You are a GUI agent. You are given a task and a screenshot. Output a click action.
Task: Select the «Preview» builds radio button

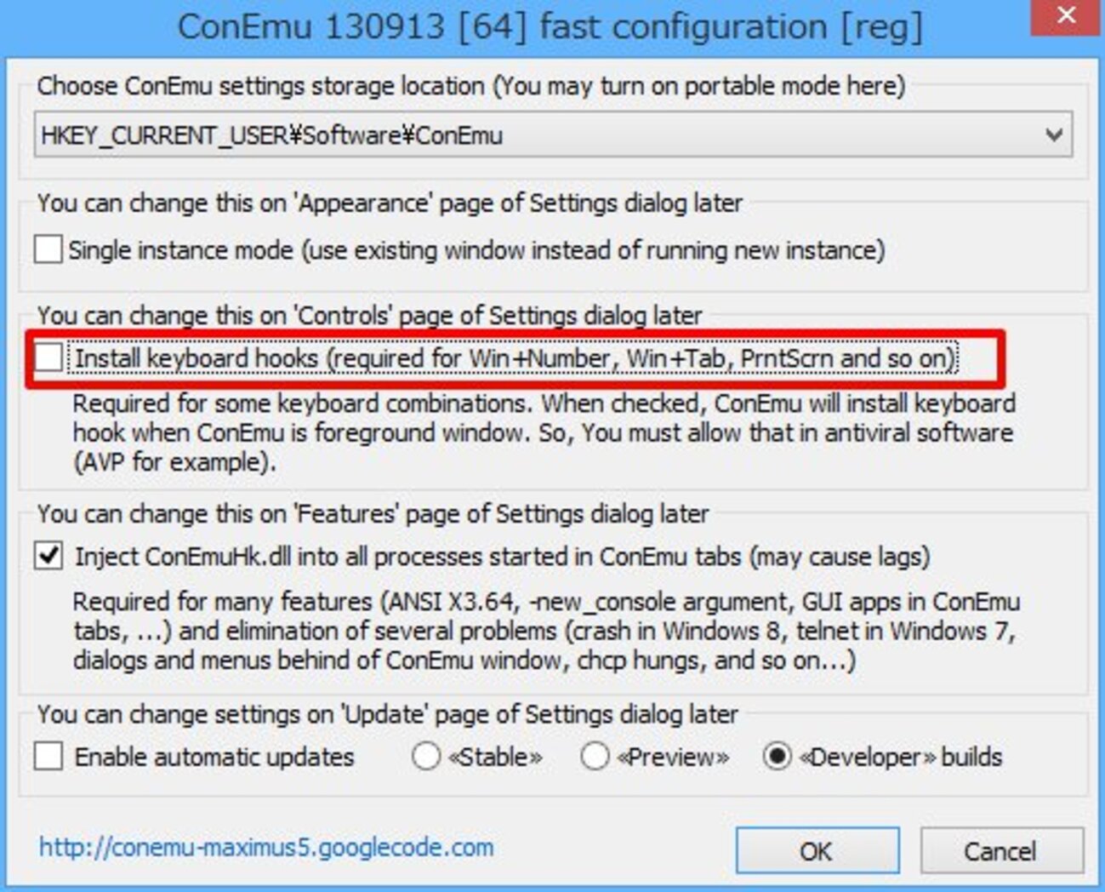pos(595,757)
